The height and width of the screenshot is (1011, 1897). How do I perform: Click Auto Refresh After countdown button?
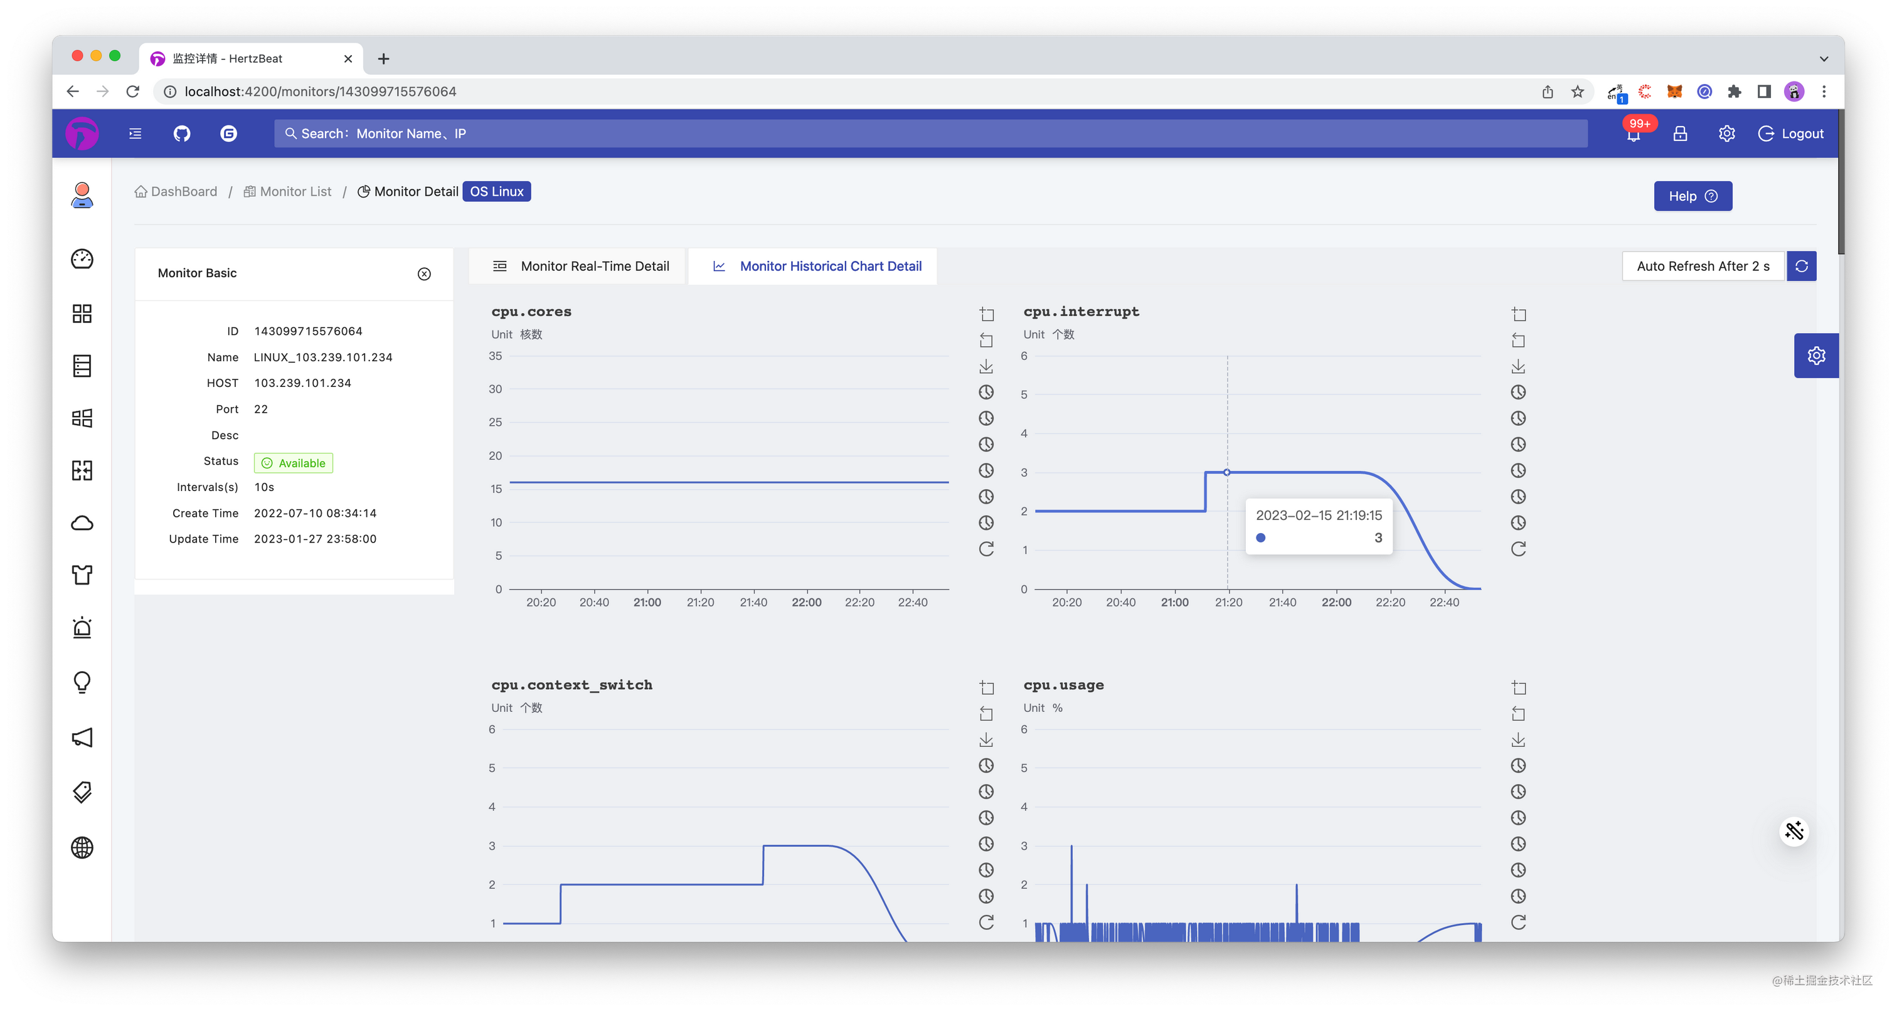point(1703,266)
